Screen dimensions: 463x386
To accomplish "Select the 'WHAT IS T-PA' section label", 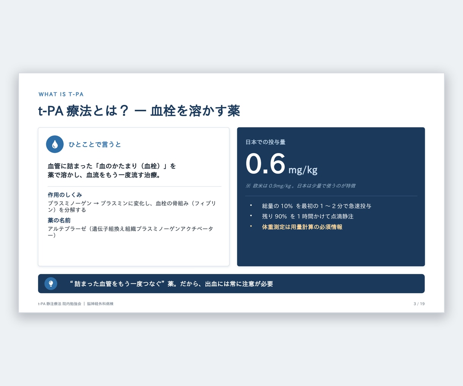I will 61,94.
